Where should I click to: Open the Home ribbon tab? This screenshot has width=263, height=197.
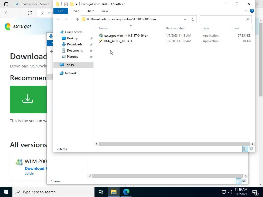(x=75, y=11)
